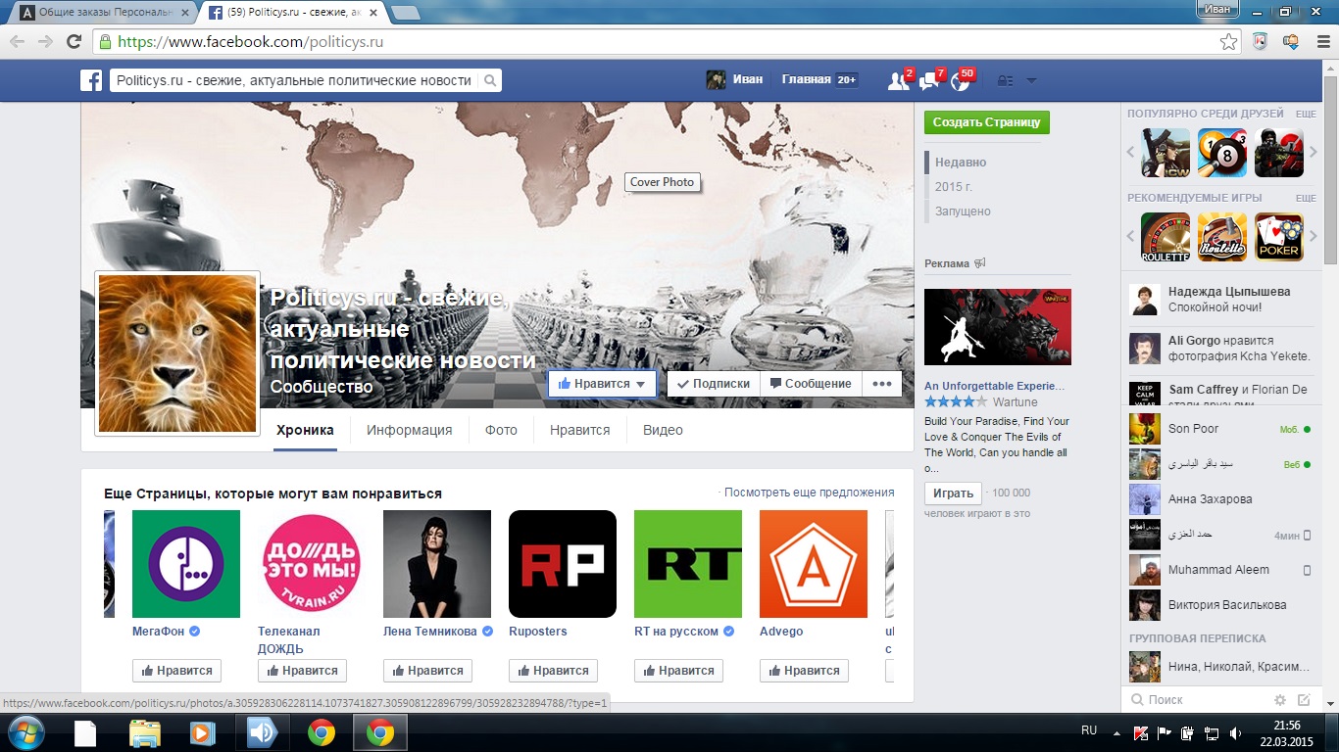Select Недавно in timeline navigation

tap(961, 162)
